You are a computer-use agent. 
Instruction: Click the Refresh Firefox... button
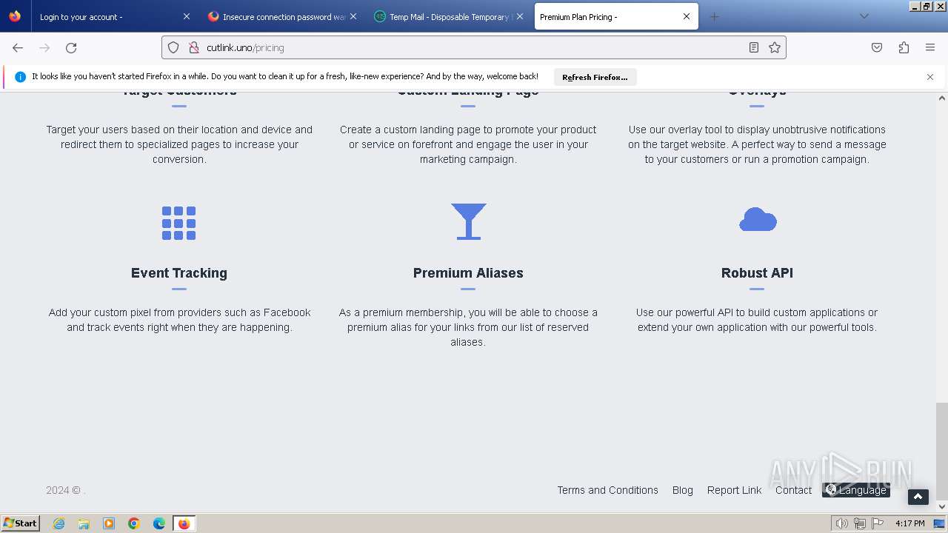click(x=595, y=77)
